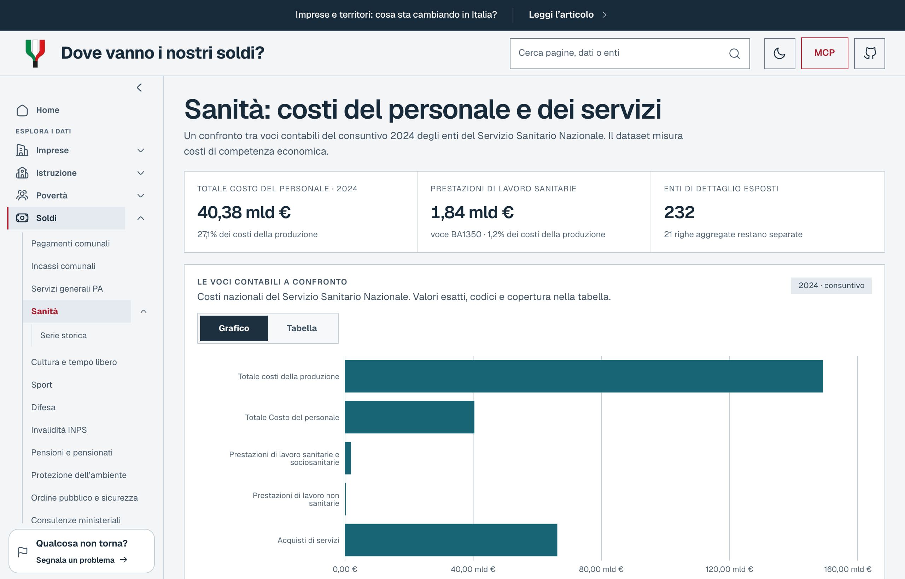
Task: Open Serie storica subpage
Action: (x=63, y=335)
